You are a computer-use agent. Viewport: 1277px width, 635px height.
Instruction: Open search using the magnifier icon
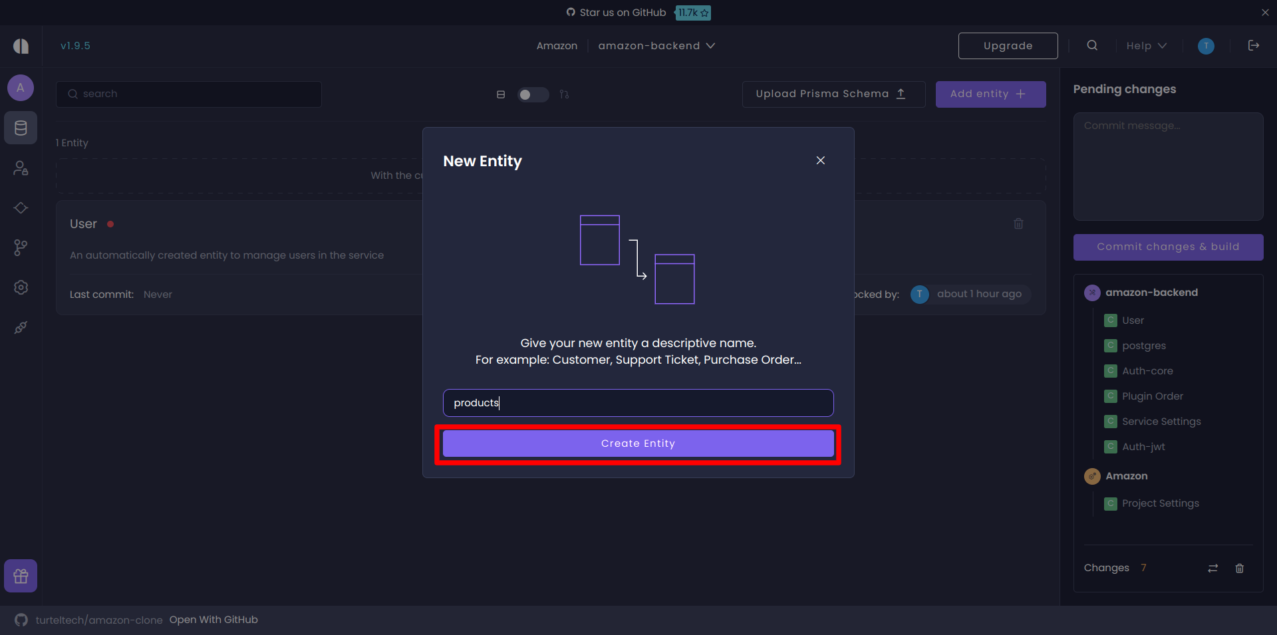click(x=1091, y=45)
